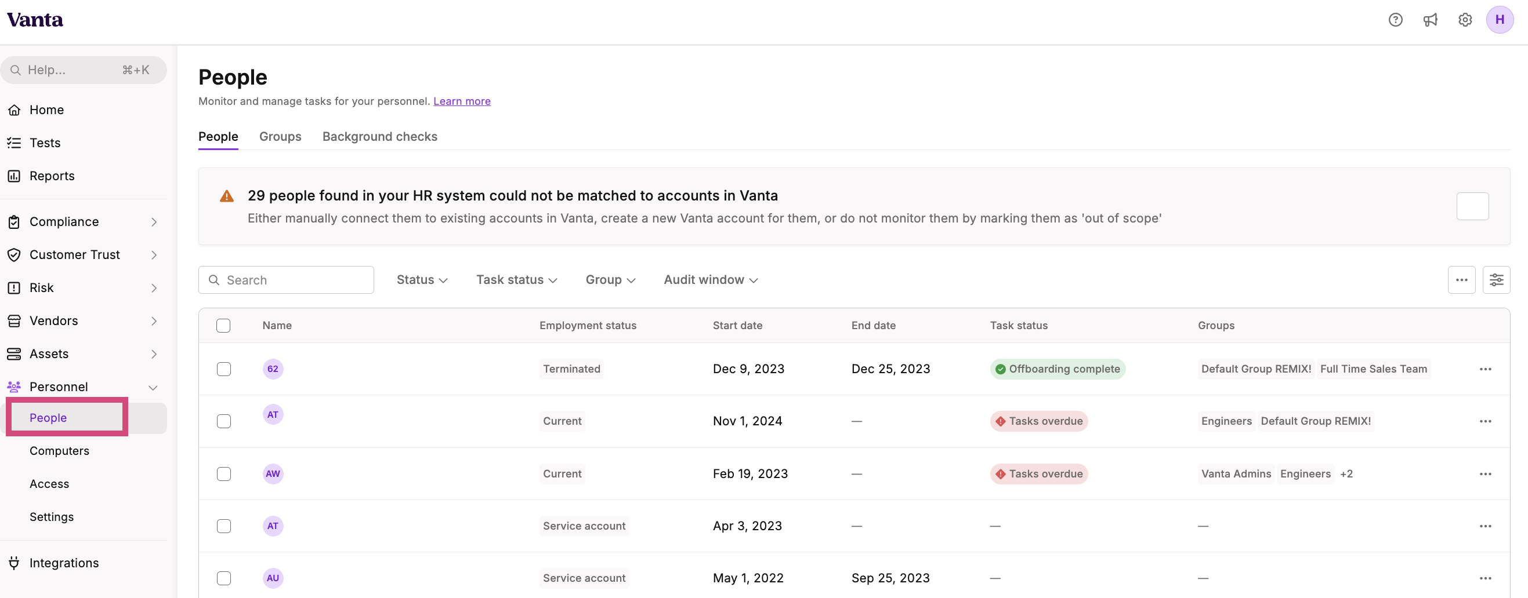Image resolution: width=1528 pixels, height=598 pixels.
Task: Click the +2 more groups indicator
Action: click(1346, 473)
